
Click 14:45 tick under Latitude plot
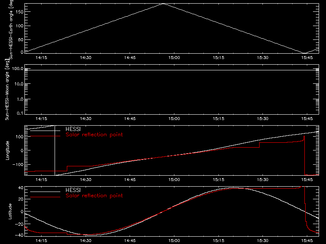pyautogui.click(x=130, y=241)
